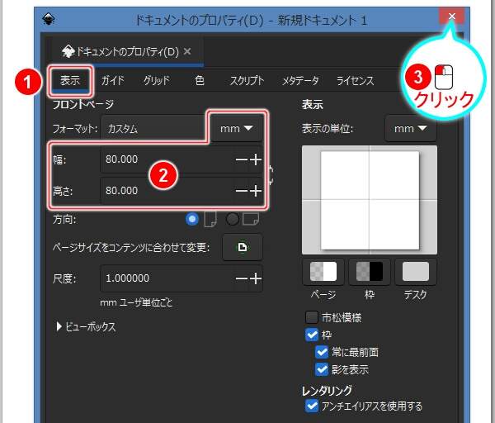Click the 幅 value field showing 80.000

[167, 159]
